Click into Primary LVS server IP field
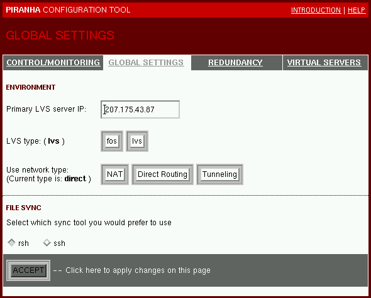The image size is (371, 298). pos(140,110)
